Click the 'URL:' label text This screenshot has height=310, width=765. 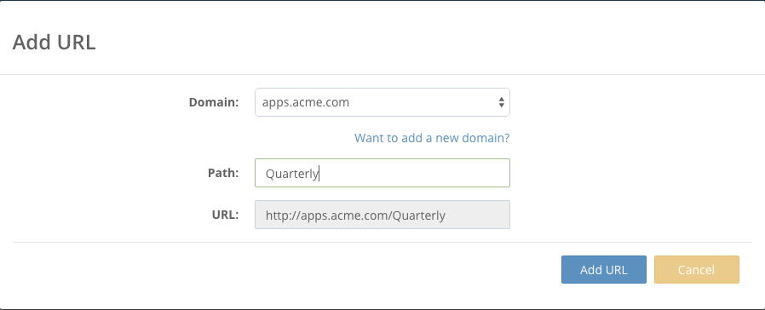(225, 215)
